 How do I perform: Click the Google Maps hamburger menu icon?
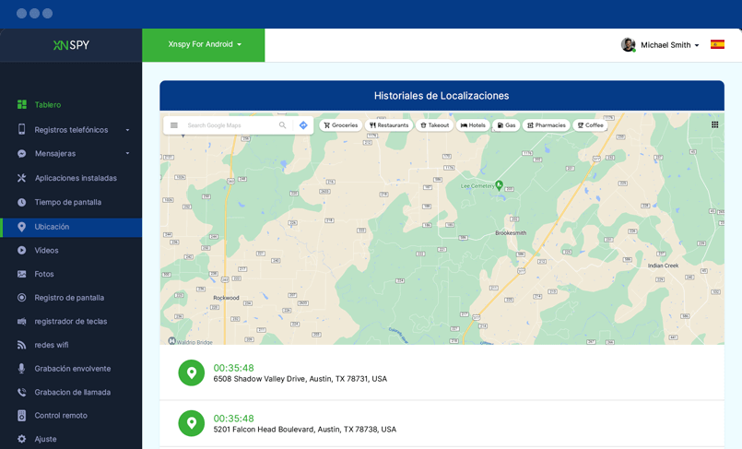click(x=173, y=125)
